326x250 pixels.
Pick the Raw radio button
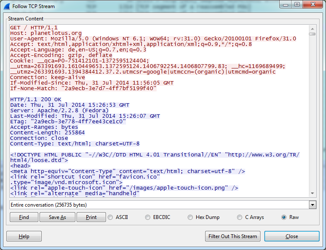click(x=283, y=217)
